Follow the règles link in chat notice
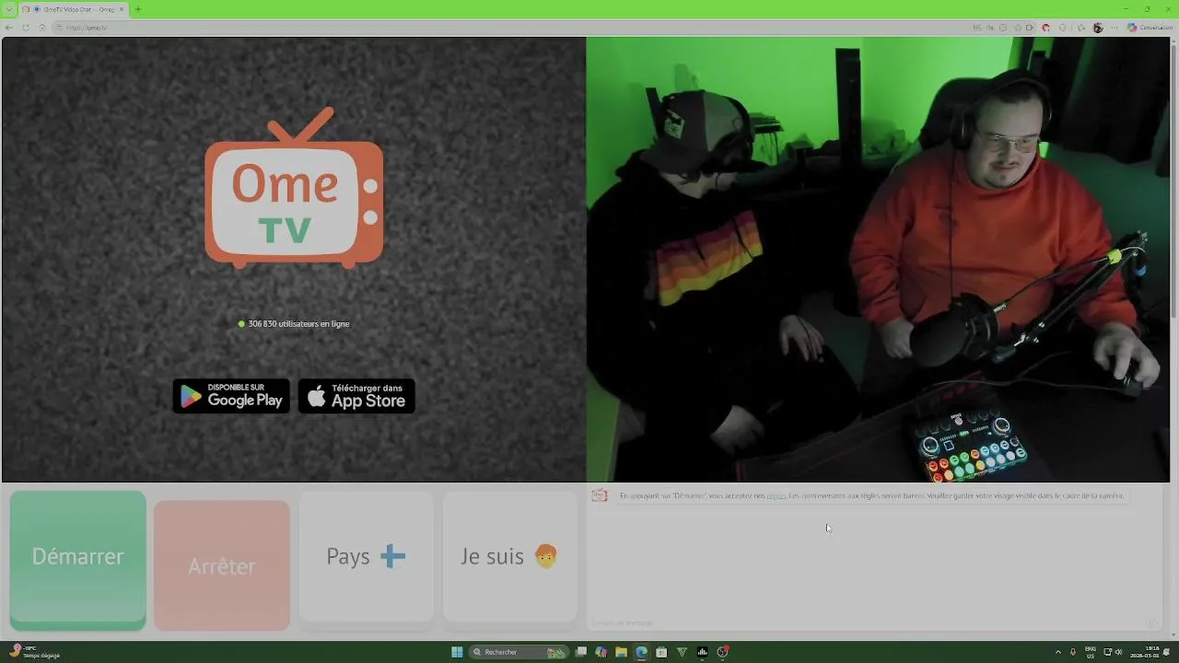 776,495
